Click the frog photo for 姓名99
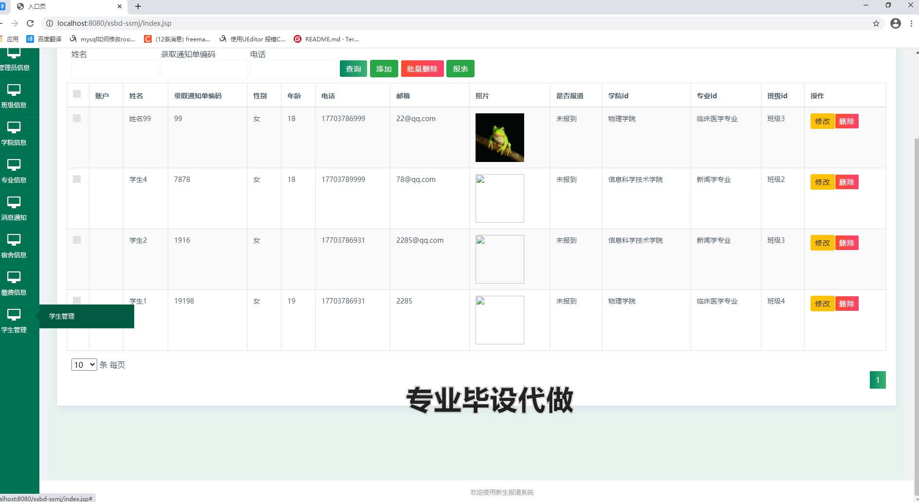 coord(500,138)
